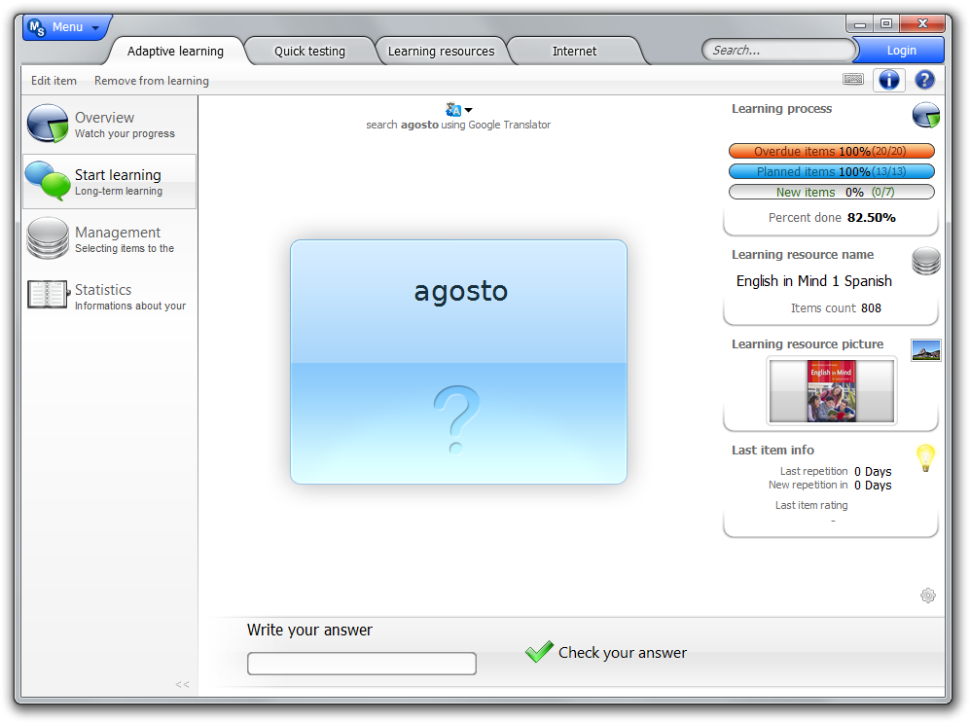Click the Overdue items progress bar
The width and height of the screenshot is (970, 722).
[x=831, y=152]
